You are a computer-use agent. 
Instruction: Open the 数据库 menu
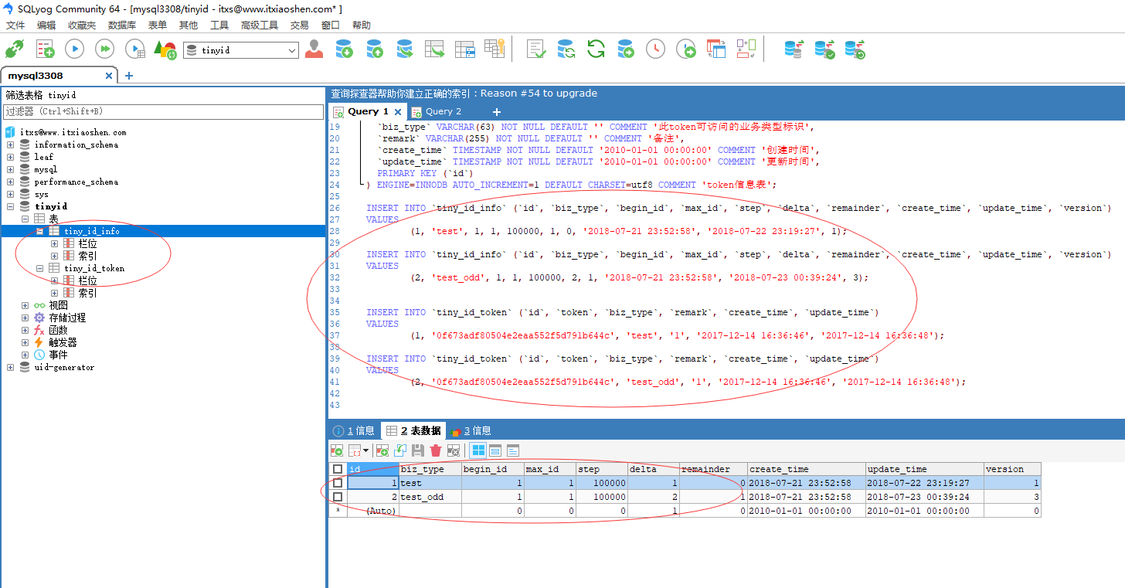tap(122, 25)
